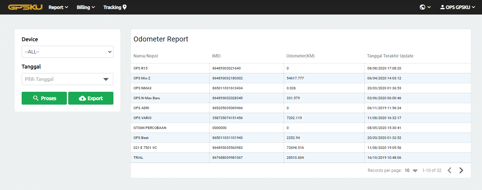Expand the Device dropdown
Viewport: 482px width, 190px height.
(68, 52)
